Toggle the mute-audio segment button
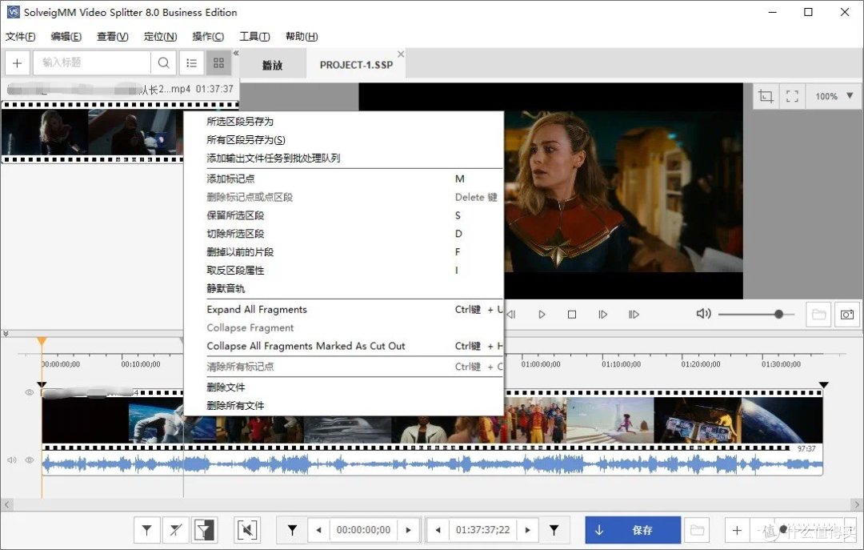This screenshot has width=864, height=550. click(x=247, y=530)
